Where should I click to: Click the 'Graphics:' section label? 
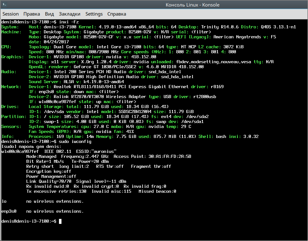pyautogui.click(x=12, y=57)
